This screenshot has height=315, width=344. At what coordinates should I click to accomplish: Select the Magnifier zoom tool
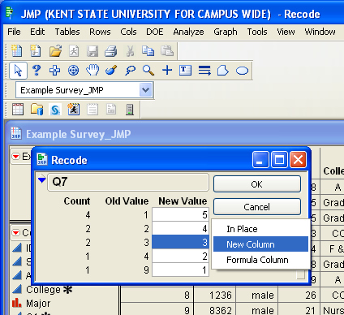click(x=148, y=71)
